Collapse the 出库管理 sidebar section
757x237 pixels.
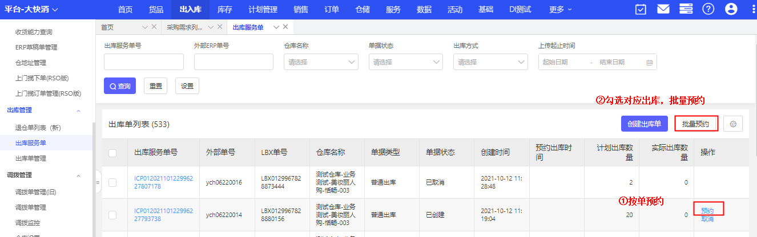[78, 111]
